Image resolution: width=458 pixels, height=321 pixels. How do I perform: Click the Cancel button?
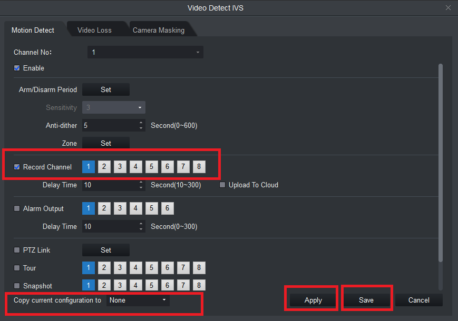(419, 300)
